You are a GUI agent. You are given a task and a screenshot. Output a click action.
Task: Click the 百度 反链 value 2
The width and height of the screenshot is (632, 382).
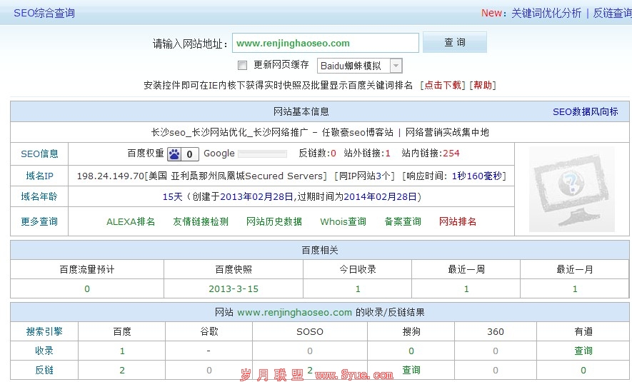click(122, 371)
